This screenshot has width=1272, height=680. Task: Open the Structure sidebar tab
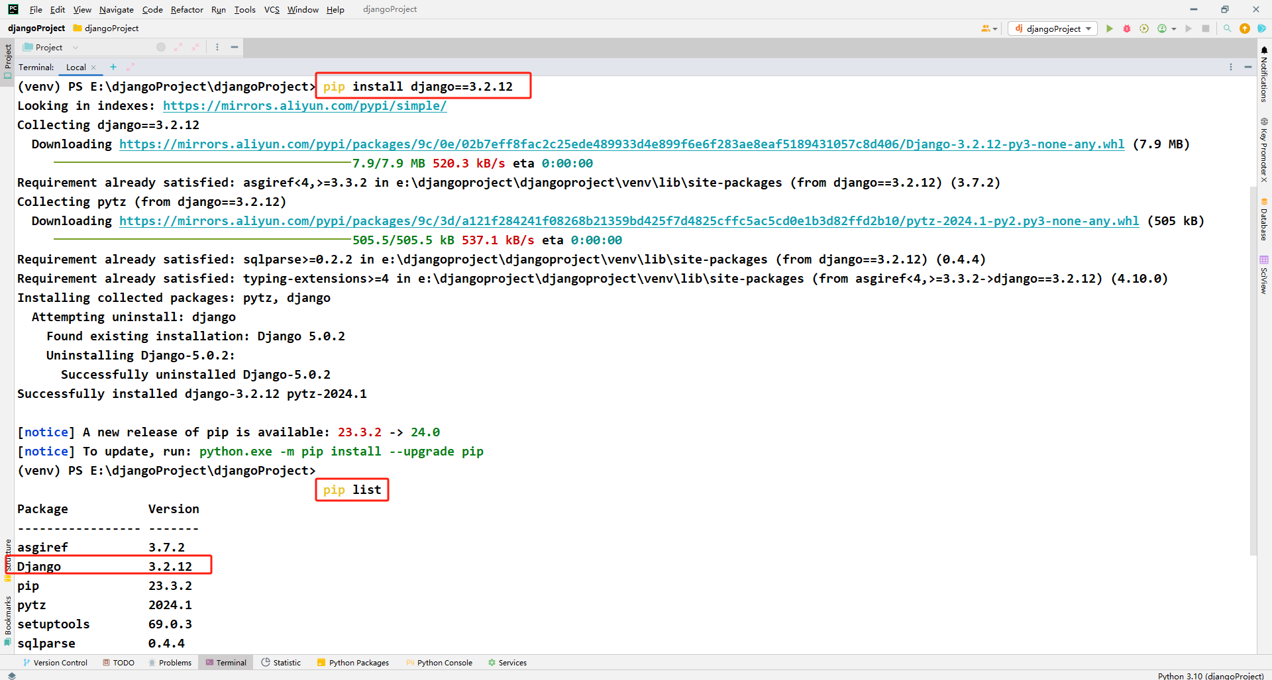[x=8, y=560]
